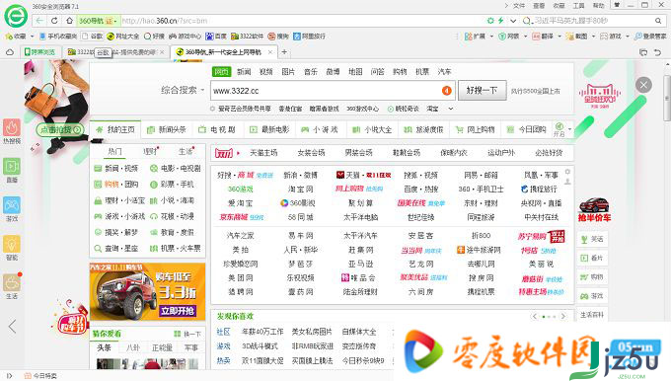Switch to the 新闻 search tab
Image resolution: width=671 pixels, height=381 pixels.
(244, 72)
